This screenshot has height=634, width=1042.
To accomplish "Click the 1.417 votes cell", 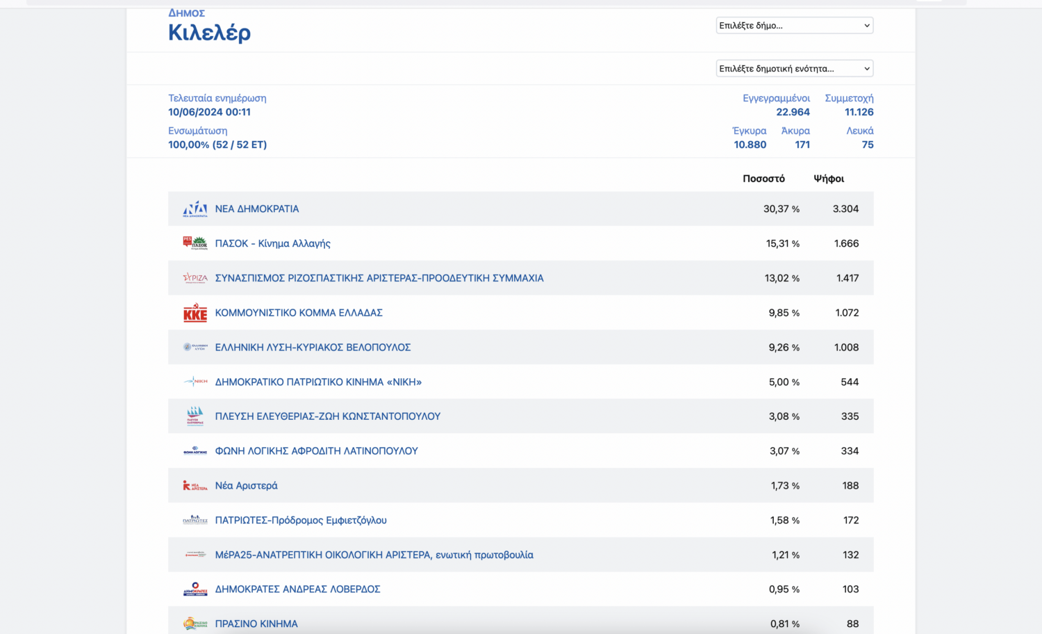I will 847,278.
